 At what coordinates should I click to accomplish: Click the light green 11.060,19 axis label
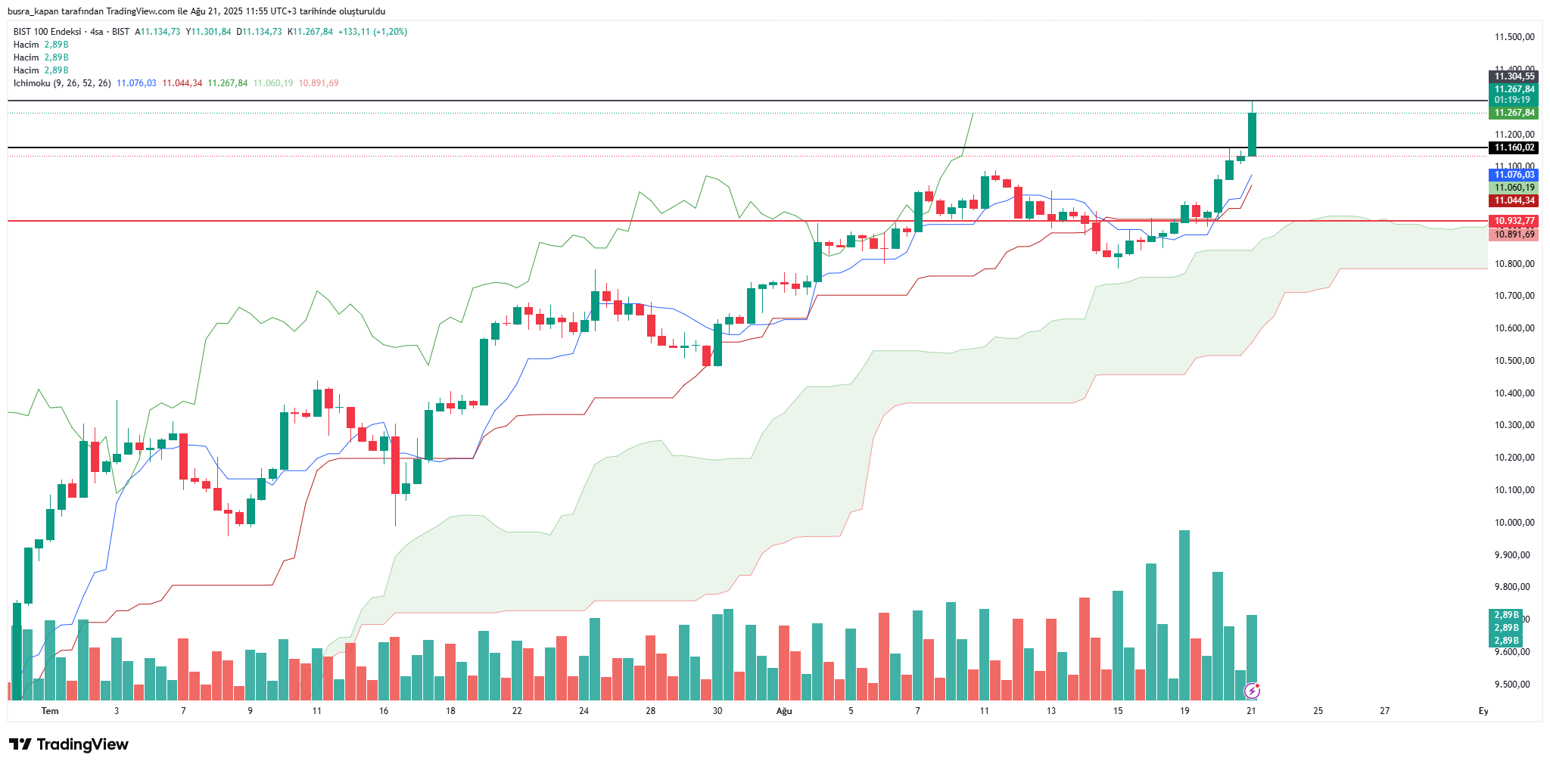point(1514,188)
